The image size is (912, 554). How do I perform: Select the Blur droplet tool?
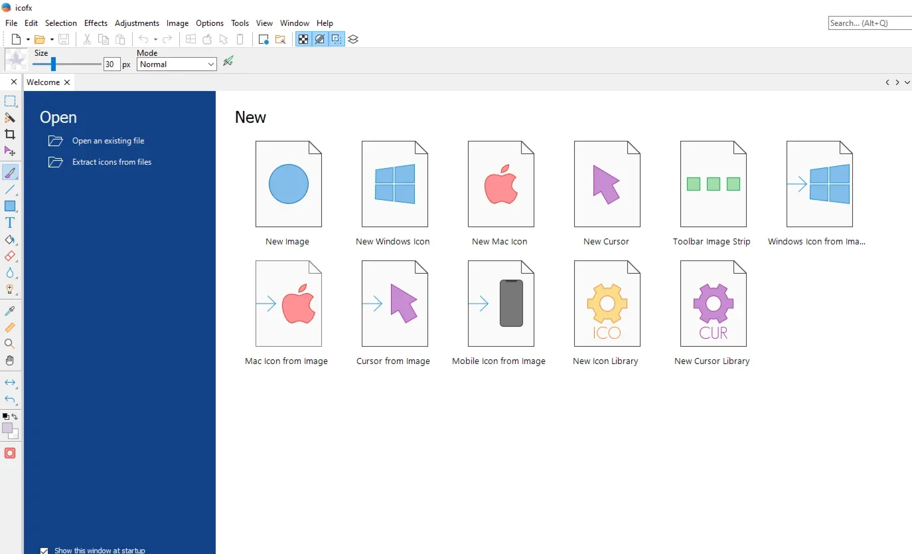pos(10,273)
